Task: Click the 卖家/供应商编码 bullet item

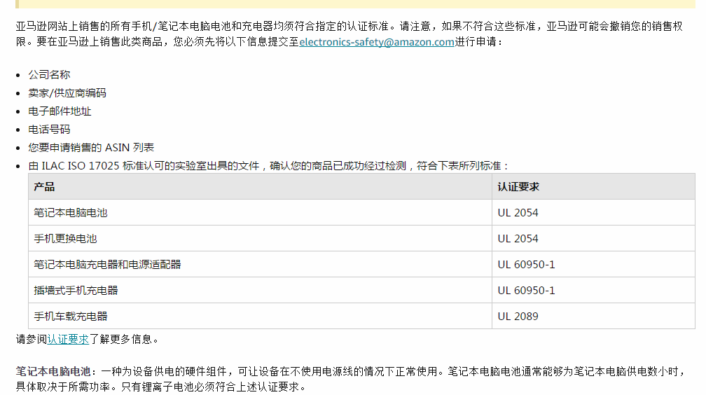Action: click(67, 93)
